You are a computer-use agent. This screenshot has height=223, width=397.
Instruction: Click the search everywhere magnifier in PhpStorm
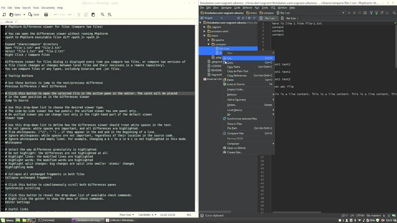(x=395, y=13)
